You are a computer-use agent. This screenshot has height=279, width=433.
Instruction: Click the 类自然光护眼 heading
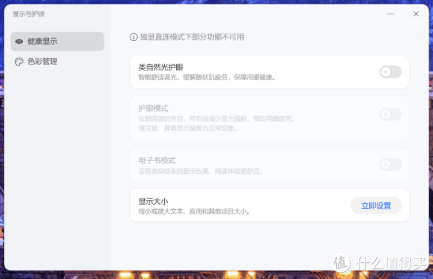pos(161,67)
